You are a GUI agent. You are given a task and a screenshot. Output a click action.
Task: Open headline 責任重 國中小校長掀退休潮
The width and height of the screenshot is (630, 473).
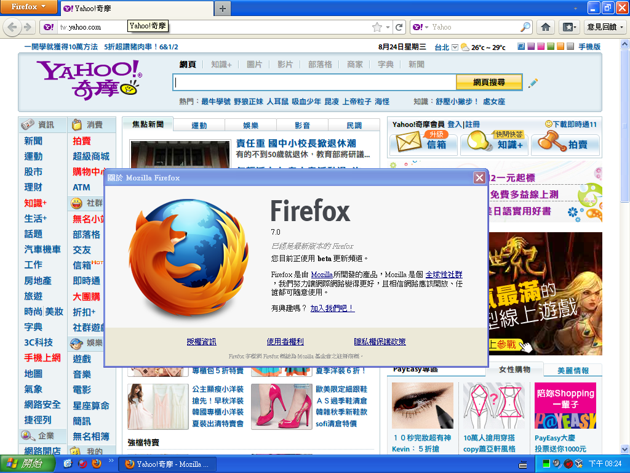(296, 143)
